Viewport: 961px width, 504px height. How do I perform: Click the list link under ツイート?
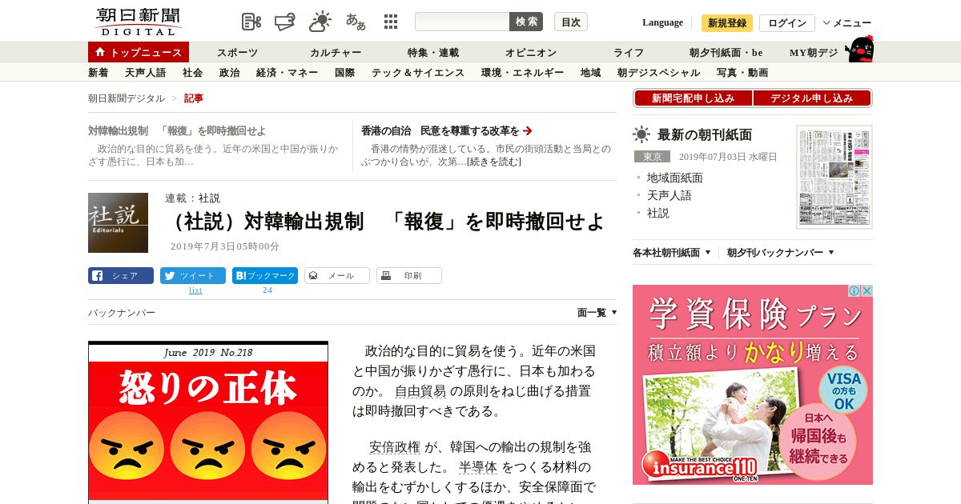tap(195, 290)
